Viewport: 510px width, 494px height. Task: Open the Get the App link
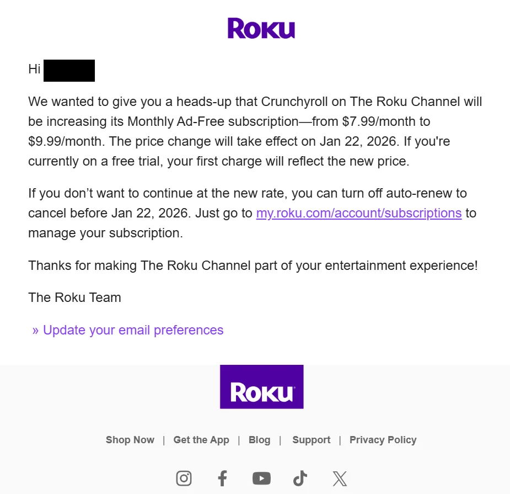(x=201, y=440)
